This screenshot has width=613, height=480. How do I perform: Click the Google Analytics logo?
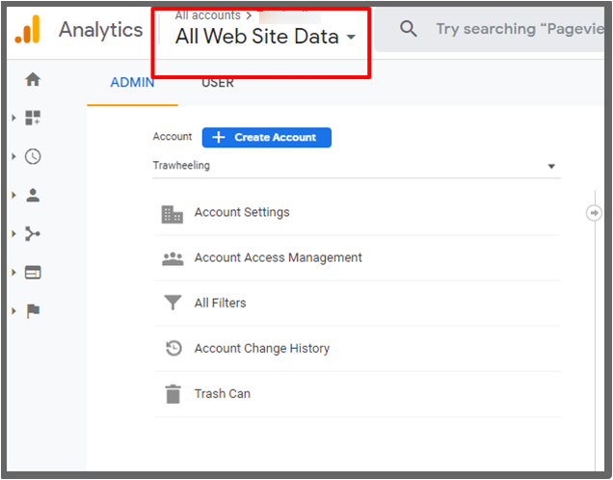[x=28, y=30]
